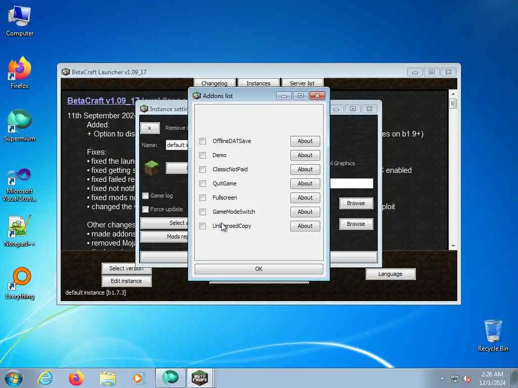This screenshot has height=388, width=518.
Task: Tick the UnlicensedCopy addon checkbox
Action: point(202,226)
